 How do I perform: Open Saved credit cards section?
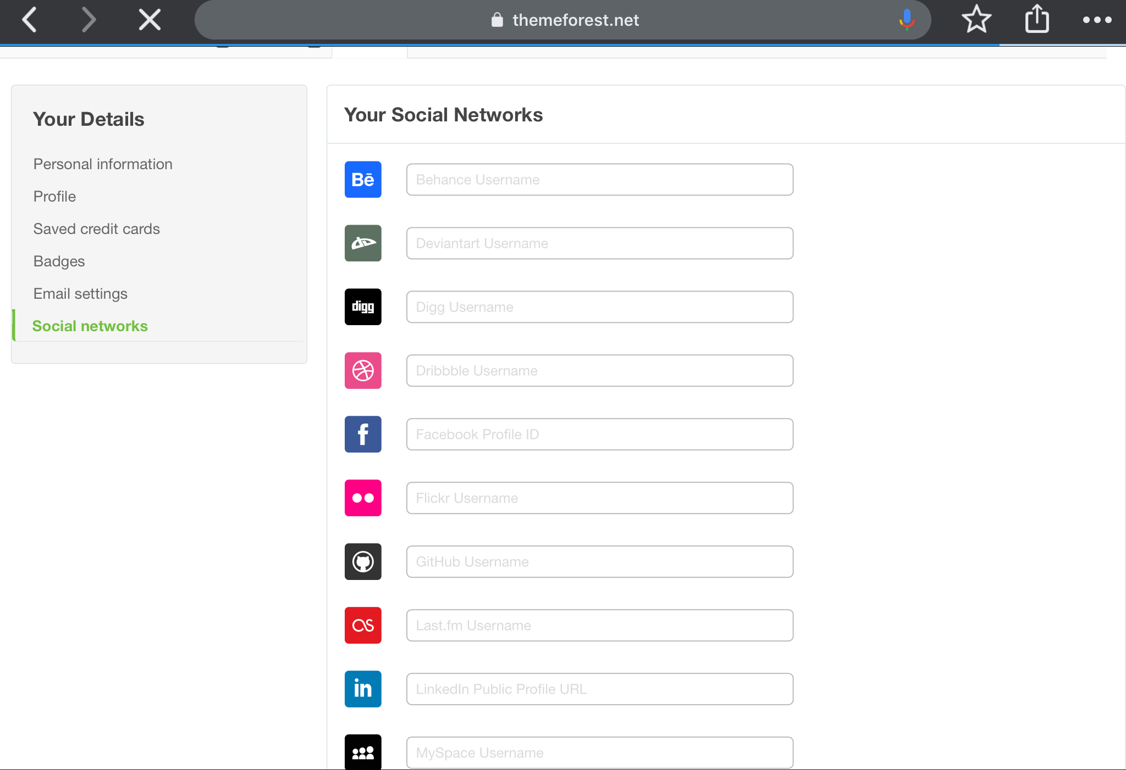[x=97, y=229]
